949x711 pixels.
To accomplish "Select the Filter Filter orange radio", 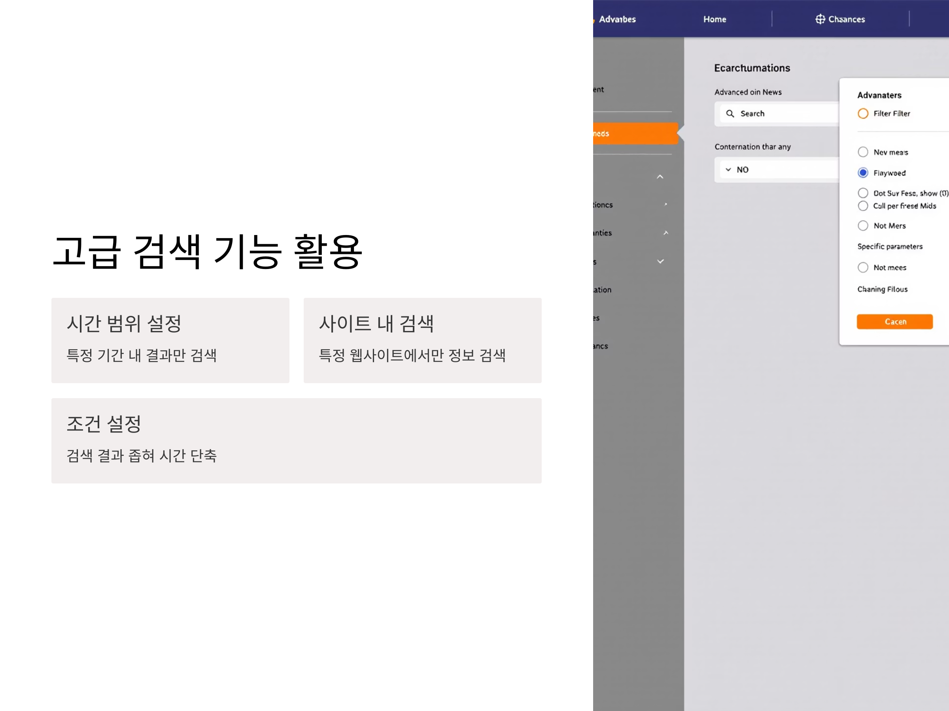I will point(863,114).
